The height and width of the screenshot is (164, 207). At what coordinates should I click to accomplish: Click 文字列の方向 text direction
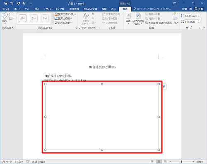(112, 14)
